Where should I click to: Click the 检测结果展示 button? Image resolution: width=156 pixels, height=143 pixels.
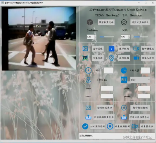[105, 108]
